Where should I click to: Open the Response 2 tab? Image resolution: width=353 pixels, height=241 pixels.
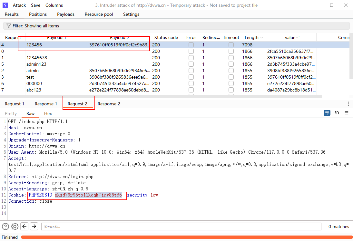click(x=109, y=104)
